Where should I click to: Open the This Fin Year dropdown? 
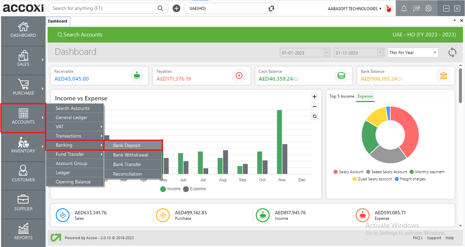(x=413, y=52)
